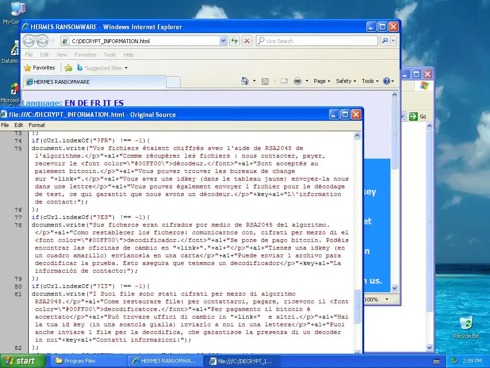The width and height of the screenshot is (490, 368).
Task: Click scroll-up arrow in Original Source window
Action: [357, 136]
